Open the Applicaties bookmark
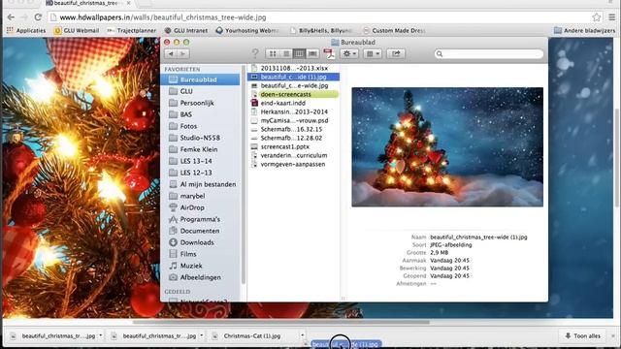 point(26,30)
